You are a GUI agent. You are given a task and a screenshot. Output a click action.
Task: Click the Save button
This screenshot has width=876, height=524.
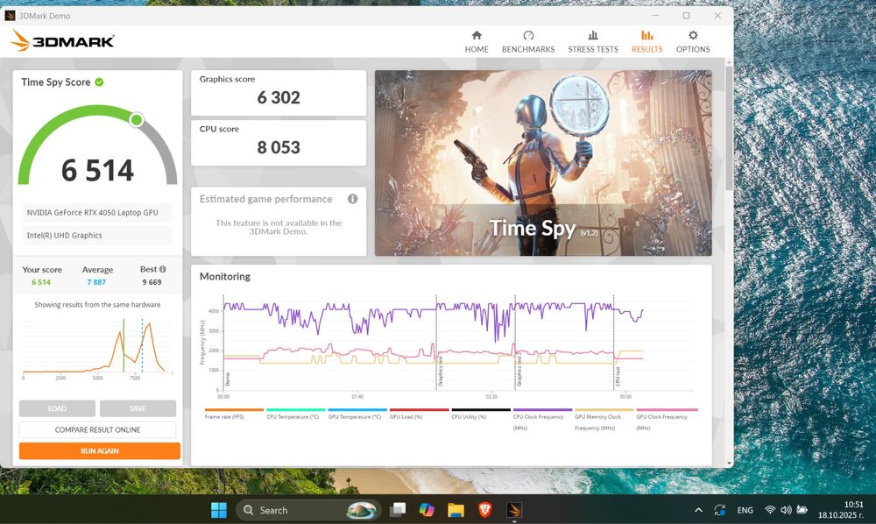(138, 408)
